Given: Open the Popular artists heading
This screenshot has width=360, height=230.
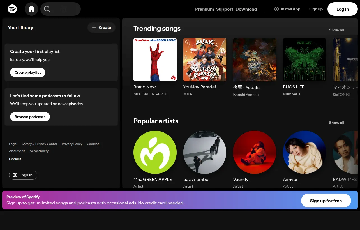Looking at the screenshot, I should 156,121.
